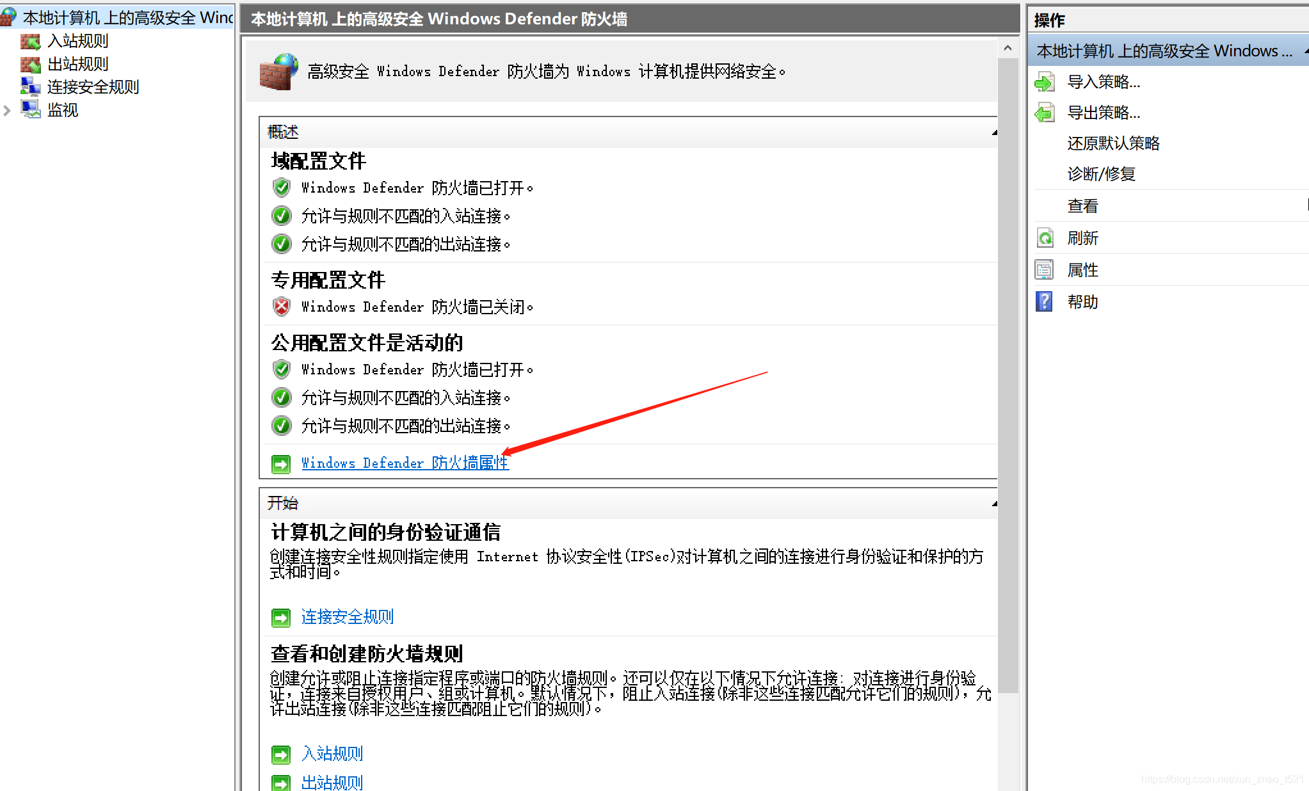Image resolution: width=1309 pixels, height=791 pixels.
Task: Choose 还原默认策略 in the actions pane
Action: click(1114, 143)
